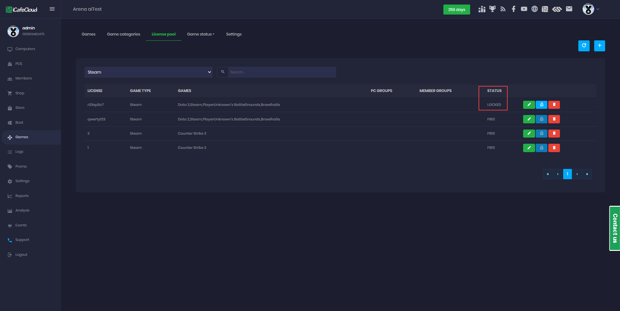Viewport: 620px width, 311px height.
Task: Click the STATUS column header
Action: [494, 91]
